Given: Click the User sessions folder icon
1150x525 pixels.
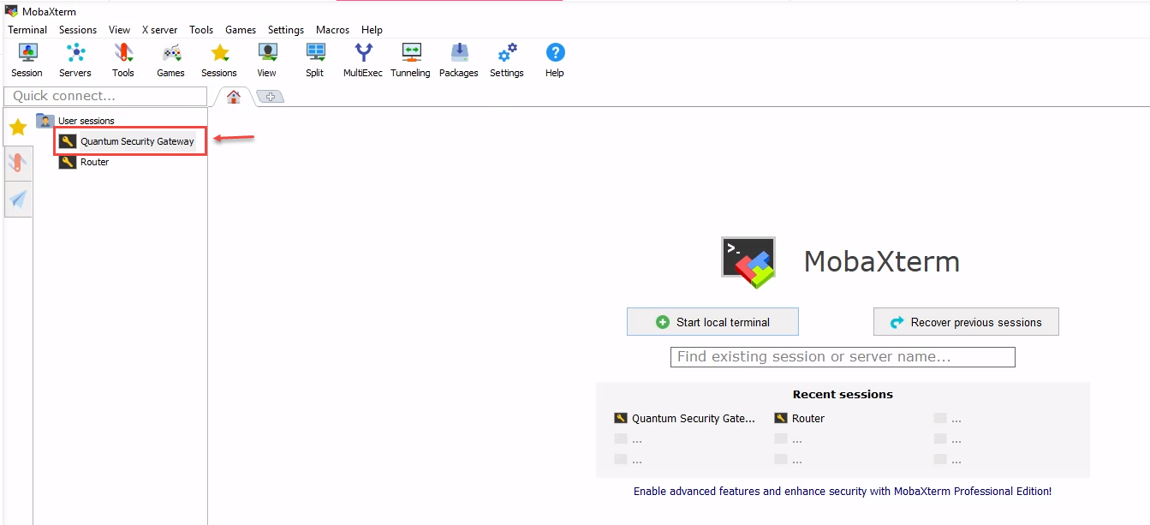Looking at the screenshot, I should (x=45, y=121).
